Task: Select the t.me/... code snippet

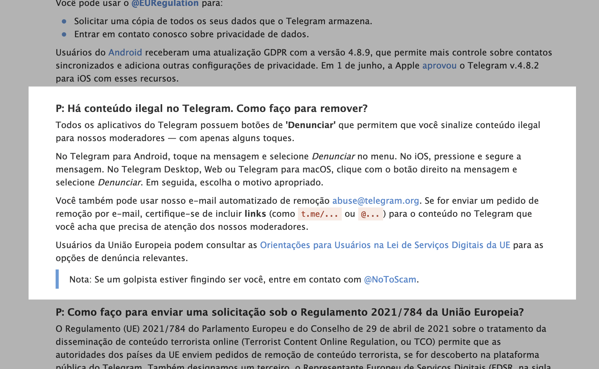Action: point(320,214)
